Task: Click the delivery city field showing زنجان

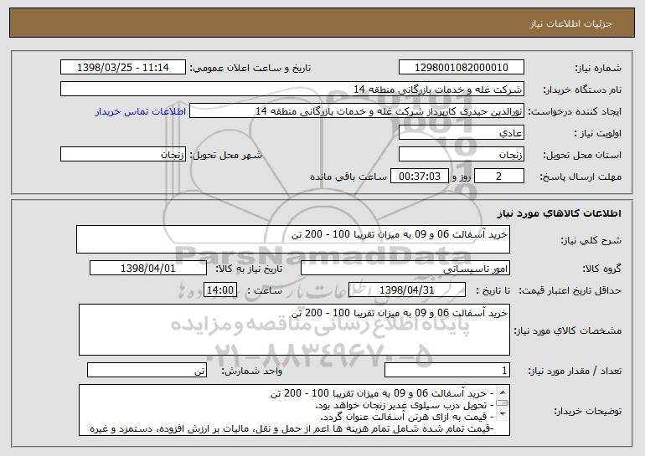Action: pos(123,155)
